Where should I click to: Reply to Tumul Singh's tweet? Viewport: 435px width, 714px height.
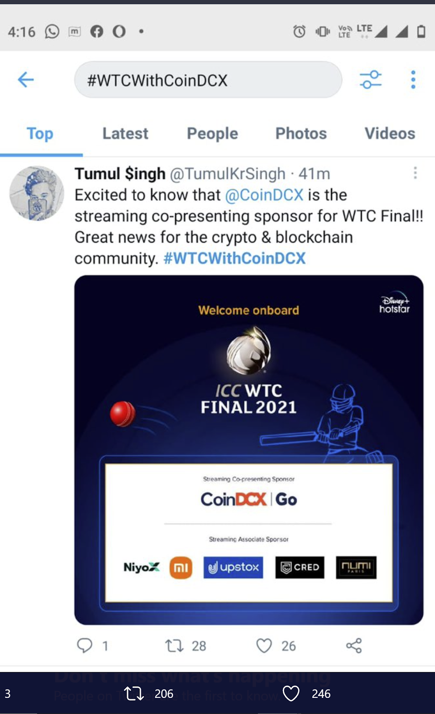coord(84,645)
